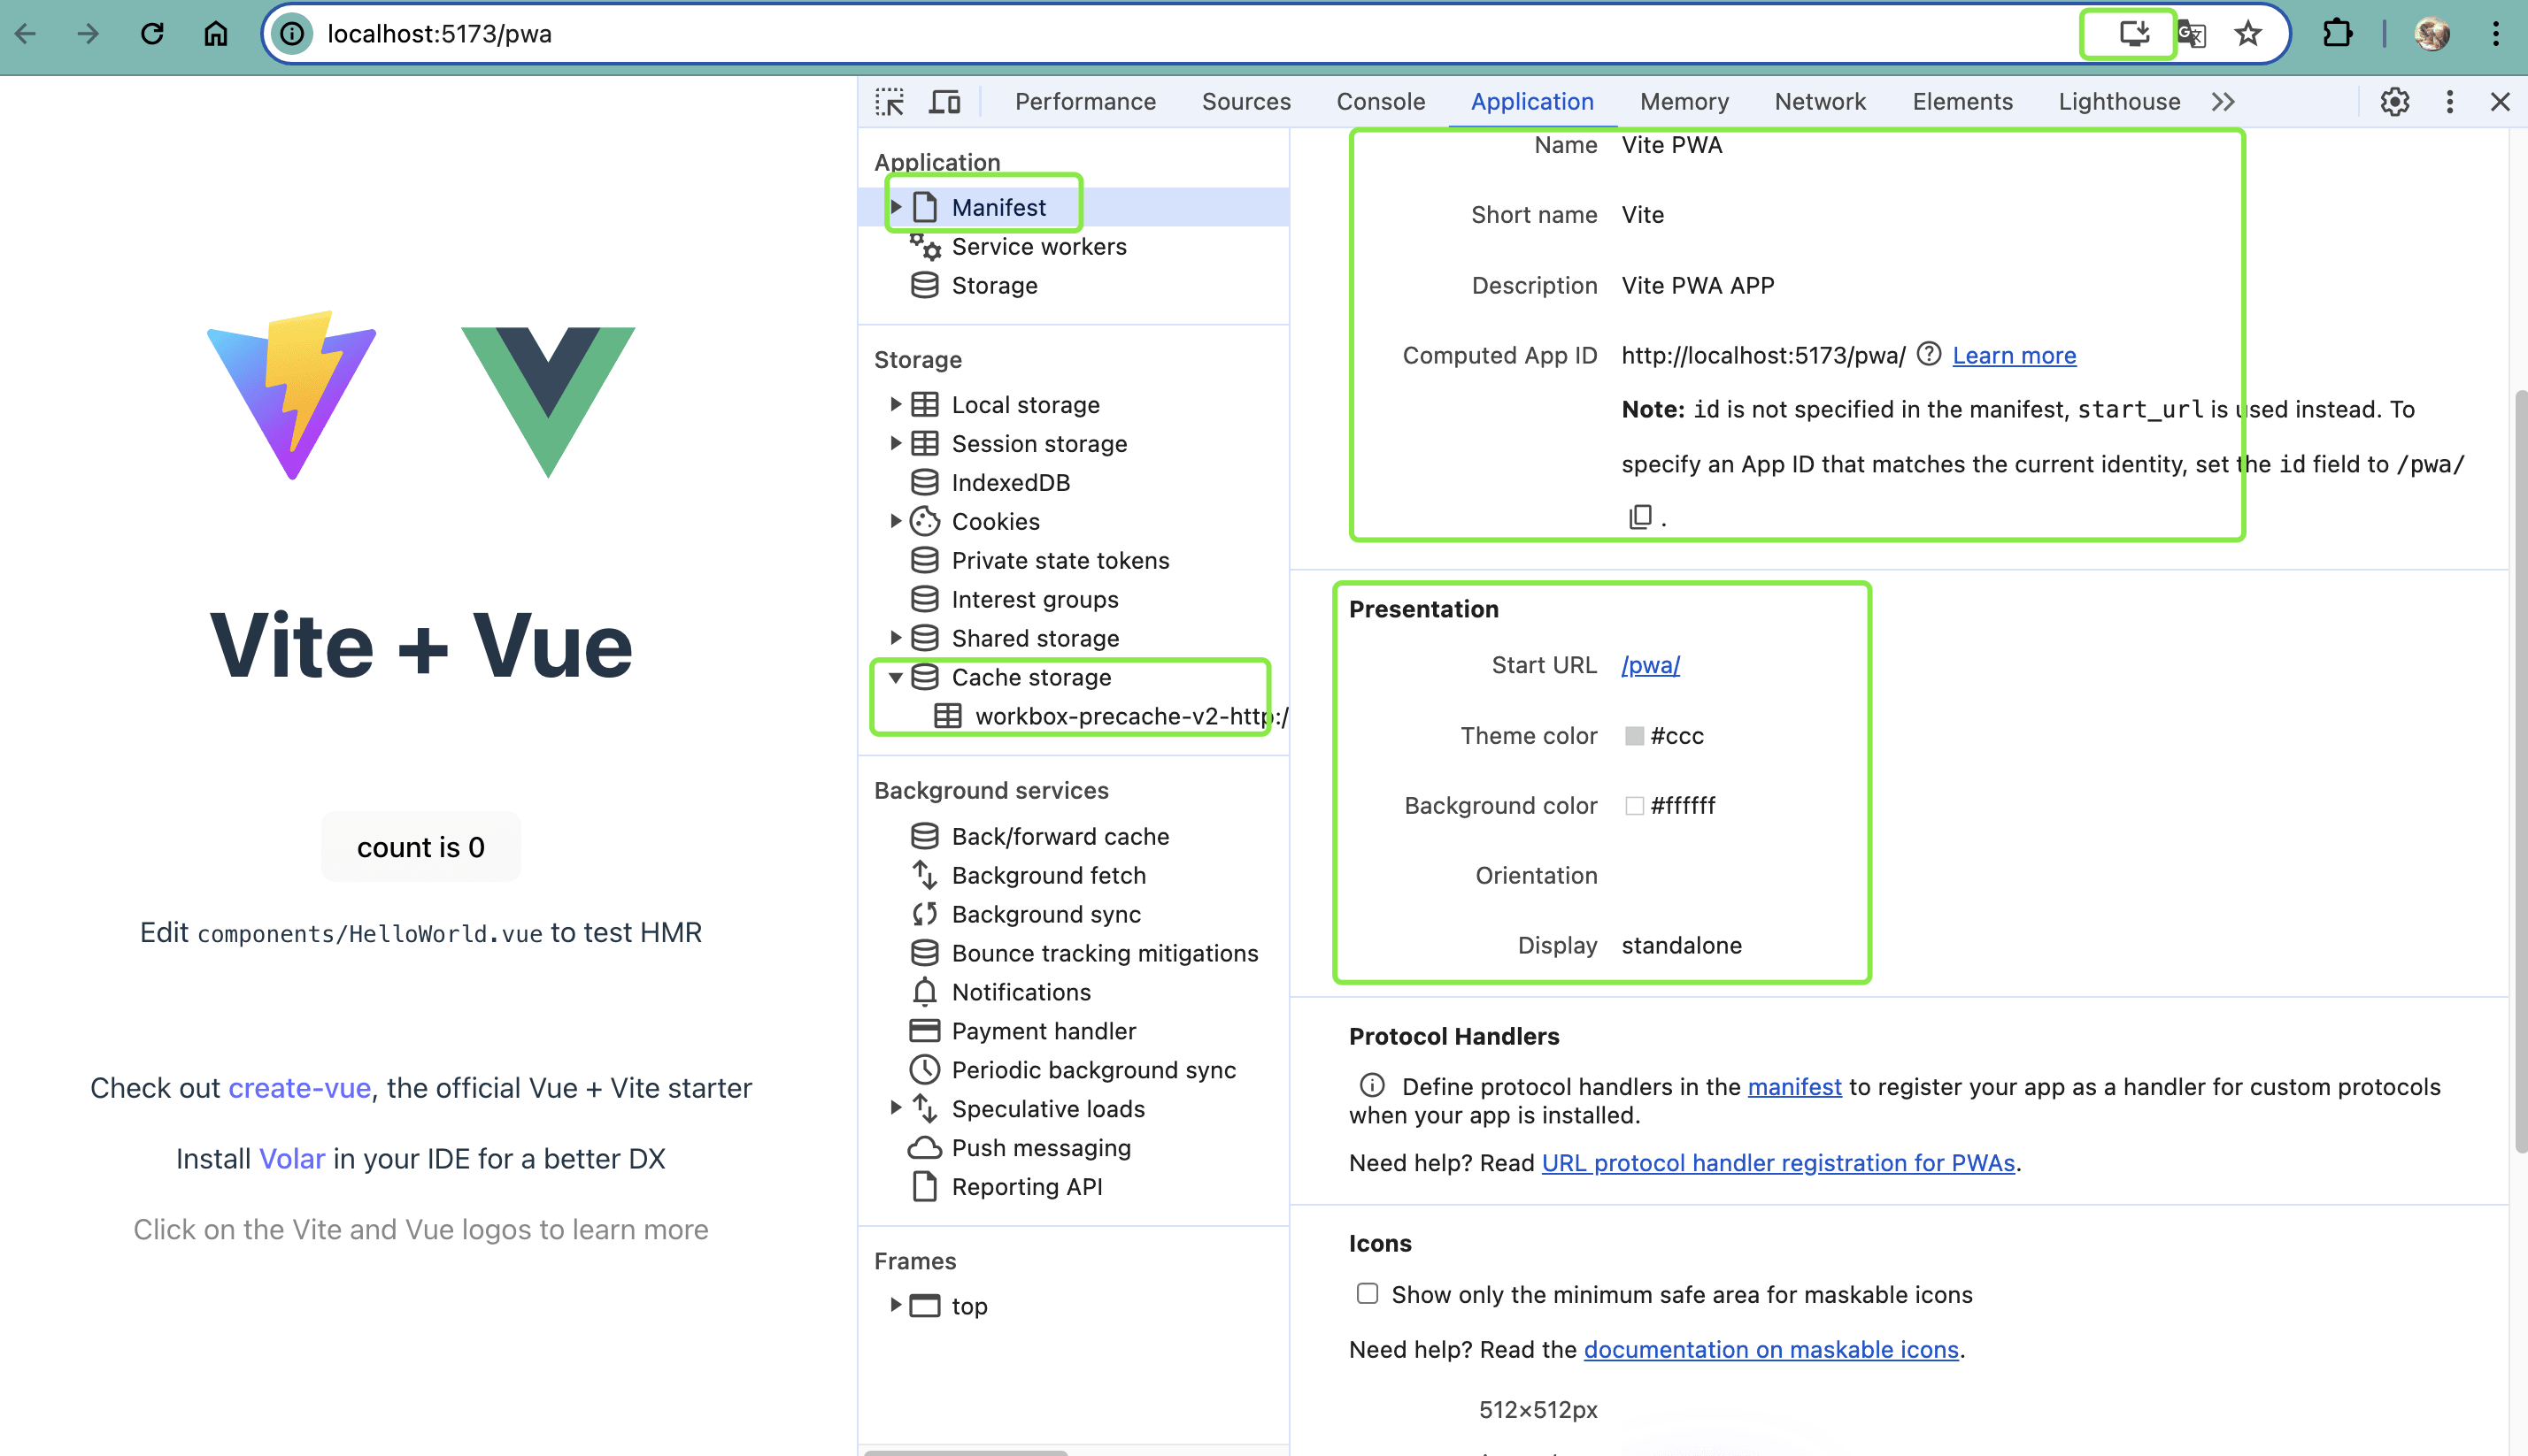Screen dimensions: 2528x1456
Task: Open the extensions puzzle icon
Action: [x=2337, y=34]
